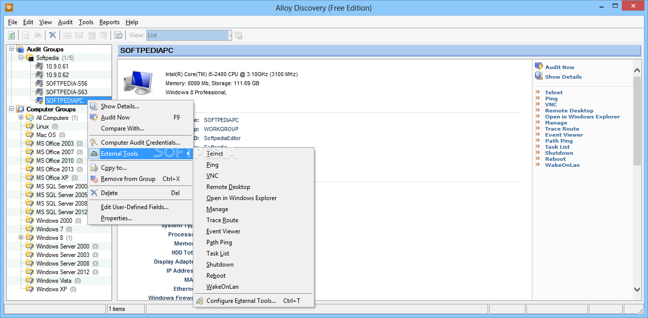Open the Tools menu
The height and width of the screenshot is (318, 648).
tap(86, 22)
